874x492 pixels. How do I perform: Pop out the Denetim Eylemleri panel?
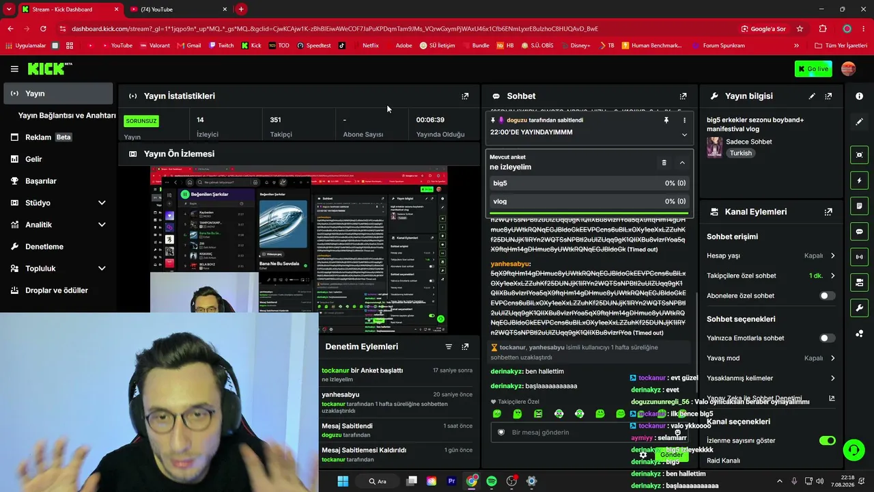[465, 346]
